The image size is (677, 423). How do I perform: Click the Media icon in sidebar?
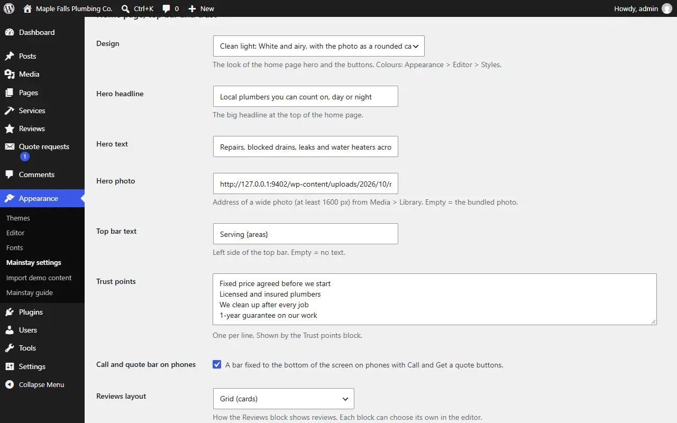[10, 74]
